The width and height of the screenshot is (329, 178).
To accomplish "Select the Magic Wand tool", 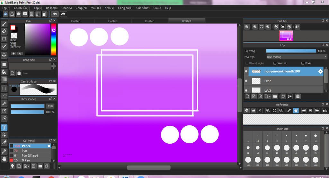I will coord(4,104).
